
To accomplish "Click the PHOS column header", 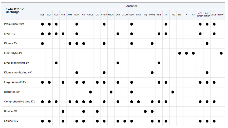I will coord(152,15).
